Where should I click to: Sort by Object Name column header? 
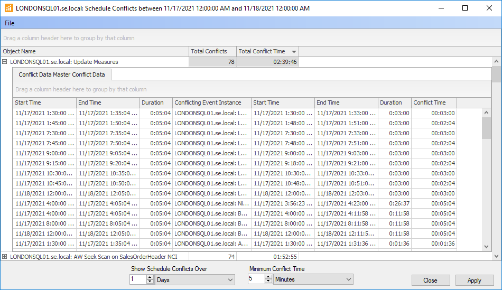[95, 51]
